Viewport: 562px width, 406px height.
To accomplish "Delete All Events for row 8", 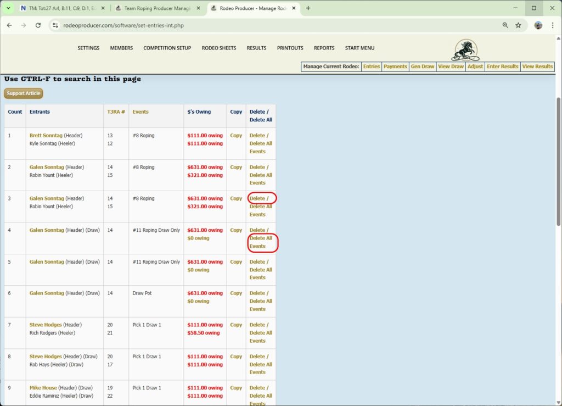I will 261,368.
